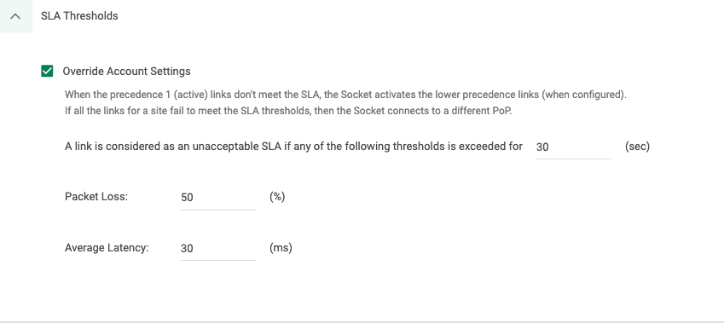Click the underline below Average Latency field

(x=218, y=260)
